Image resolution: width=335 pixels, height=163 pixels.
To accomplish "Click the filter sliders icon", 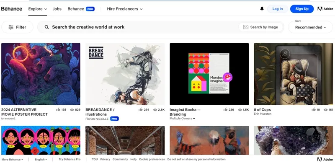I will pos(11,27).
